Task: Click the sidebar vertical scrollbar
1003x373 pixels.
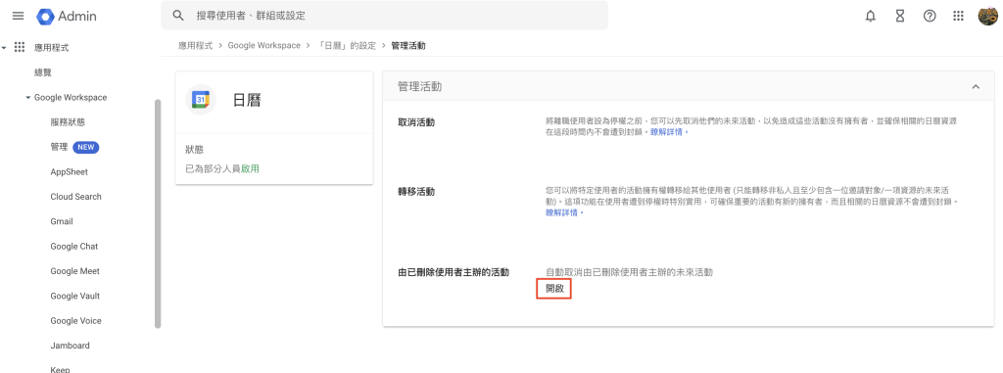Action: click(158, 214)
